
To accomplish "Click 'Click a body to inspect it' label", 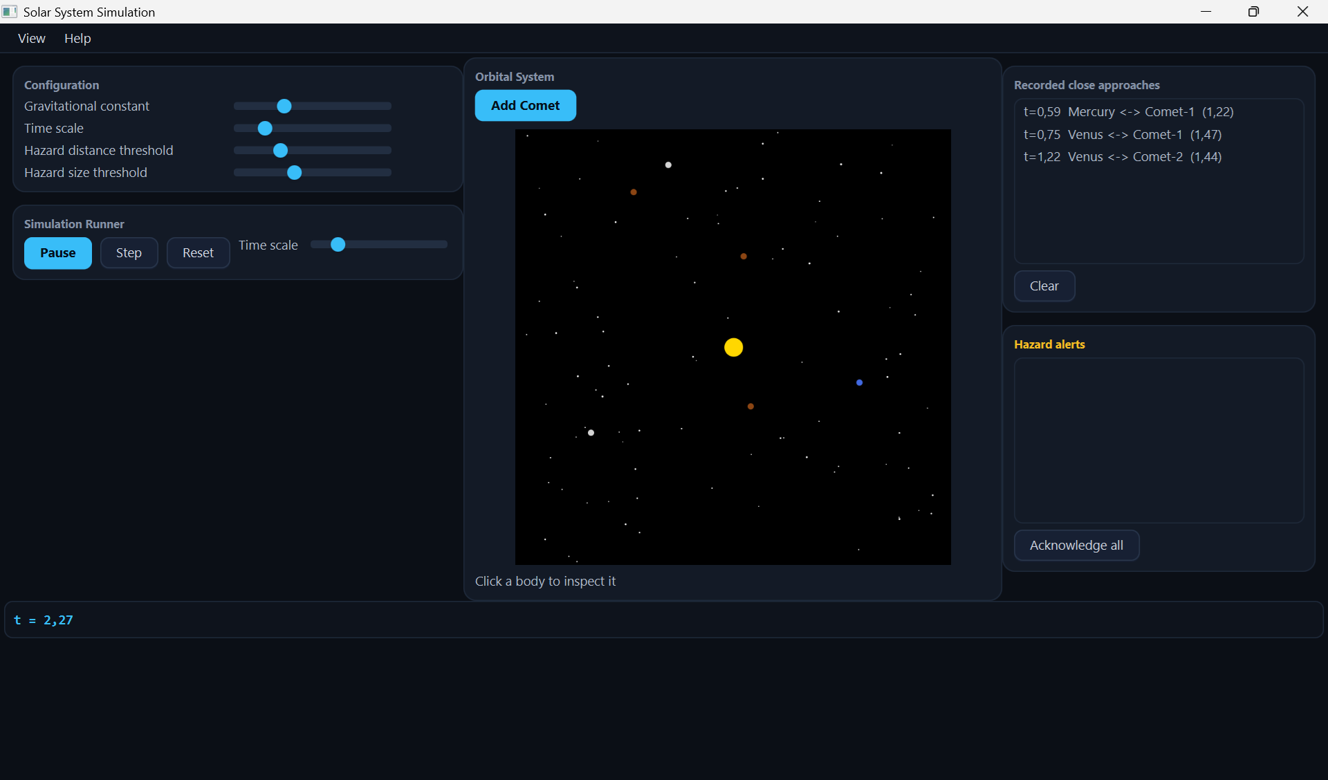I will [x=545, y=582].
